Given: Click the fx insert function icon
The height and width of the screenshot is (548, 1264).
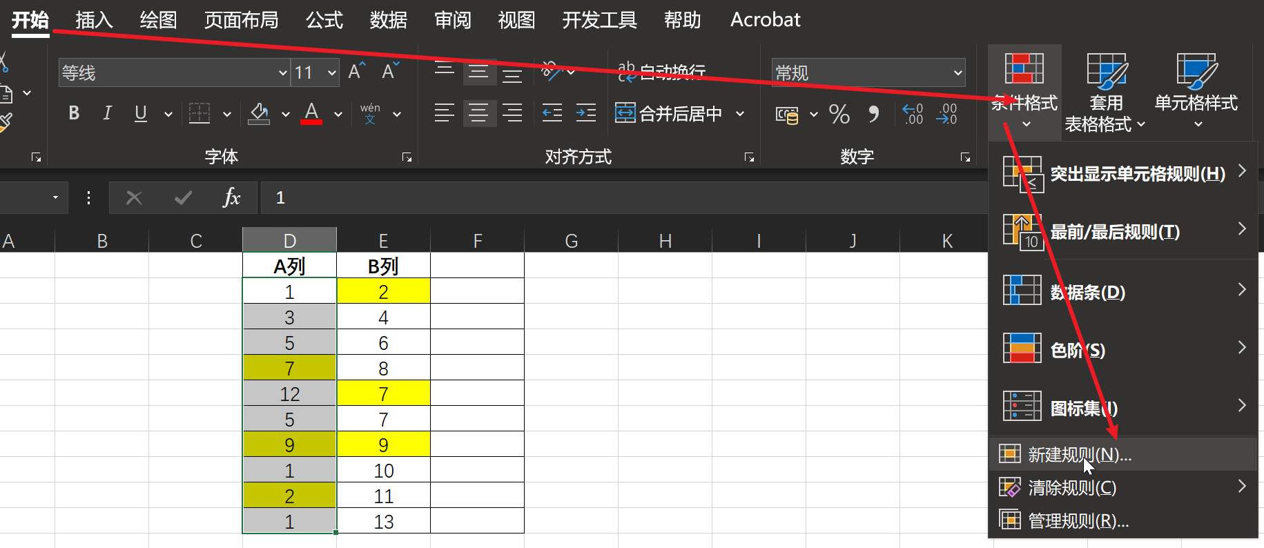Looking at the screenshot, I should point(232,198).
